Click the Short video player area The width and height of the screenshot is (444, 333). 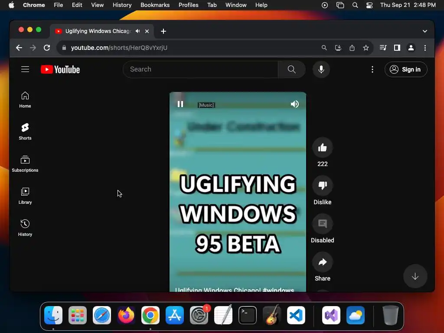click(x=238, y=192)
